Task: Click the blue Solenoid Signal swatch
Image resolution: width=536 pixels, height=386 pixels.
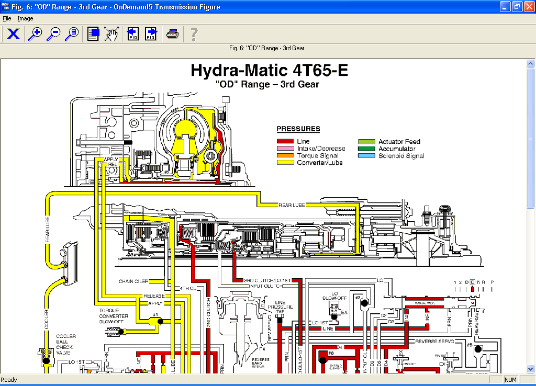Action: [366, 156]
